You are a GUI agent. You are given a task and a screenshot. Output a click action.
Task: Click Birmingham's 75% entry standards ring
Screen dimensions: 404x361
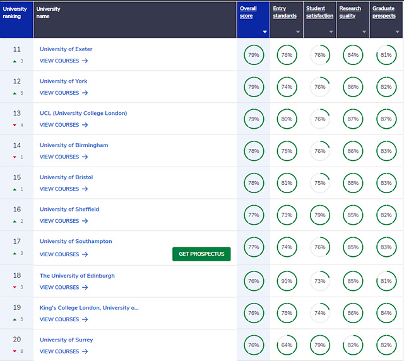pos(287,151)
